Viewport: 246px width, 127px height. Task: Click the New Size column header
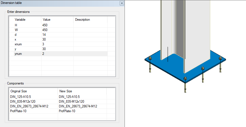[66, 91]
